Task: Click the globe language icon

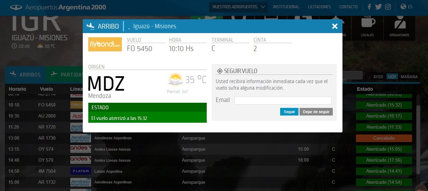Action: click(x=403, y=7)
